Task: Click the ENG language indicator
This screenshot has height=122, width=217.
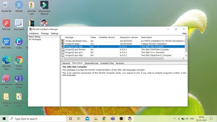Action: 192,119
